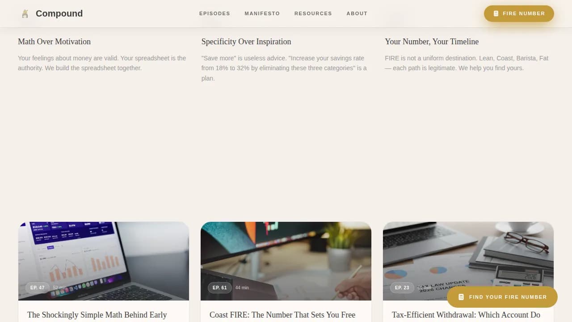Click the calculator icon inside FIRE NUMBER button

pyautogui.click(x=496, y=13)
